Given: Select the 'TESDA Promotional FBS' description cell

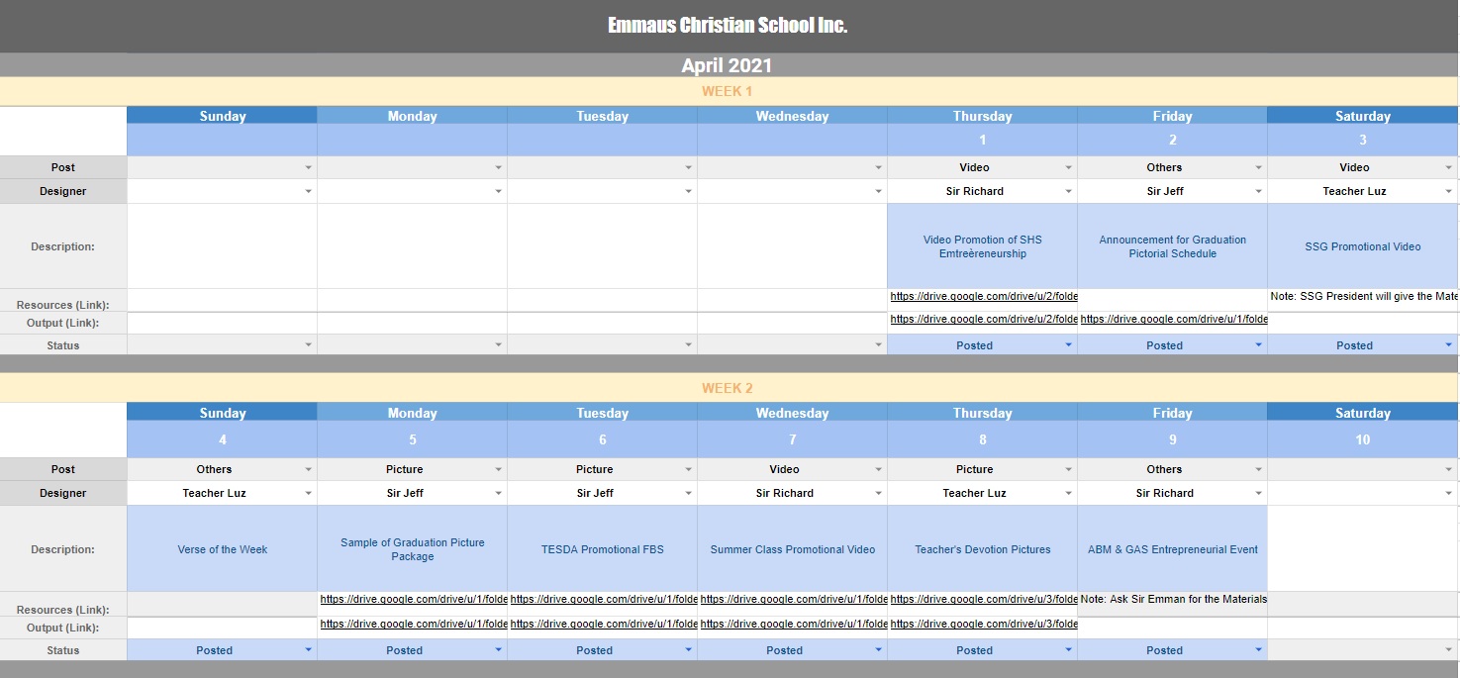Looking at the screenshot, I should (603, 549).
